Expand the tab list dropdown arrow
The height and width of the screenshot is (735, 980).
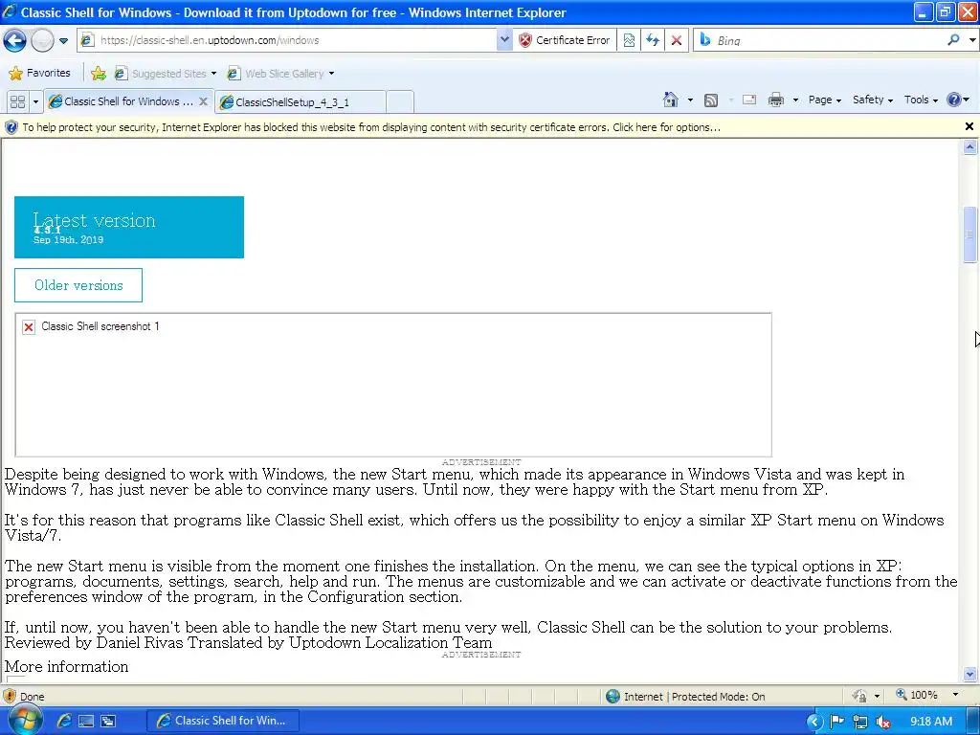click(35, 101)
